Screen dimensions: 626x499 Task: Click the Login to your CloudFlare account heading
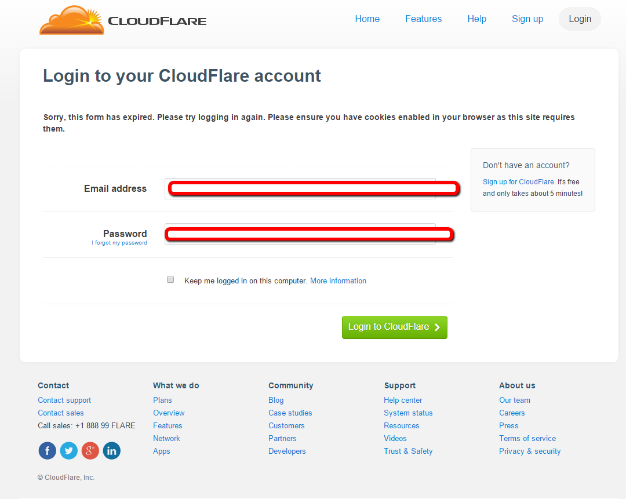coord(182,76)
